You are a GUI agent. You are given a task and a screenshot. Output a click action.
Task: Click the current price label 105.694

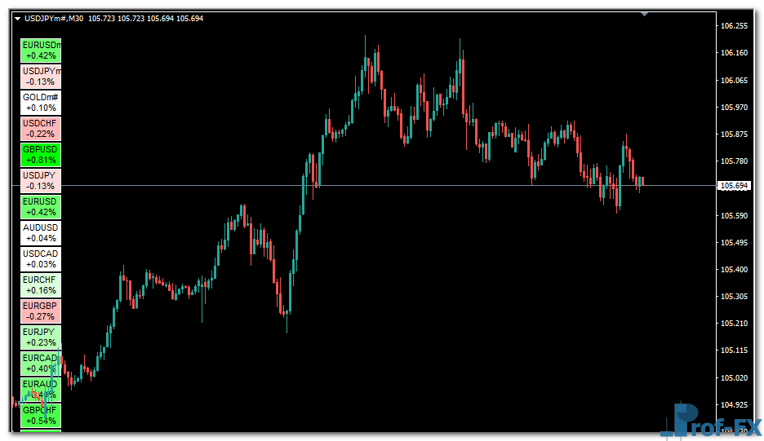coord(734,186)
